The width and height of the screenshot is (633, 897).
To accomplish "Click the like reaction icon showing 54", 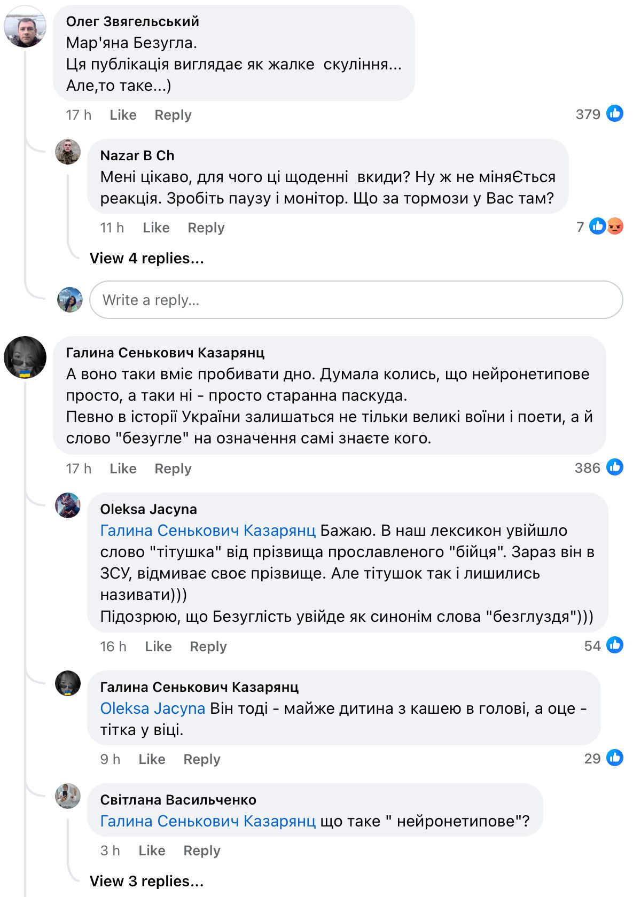I will pyautogui.click(x=615, y=645).
